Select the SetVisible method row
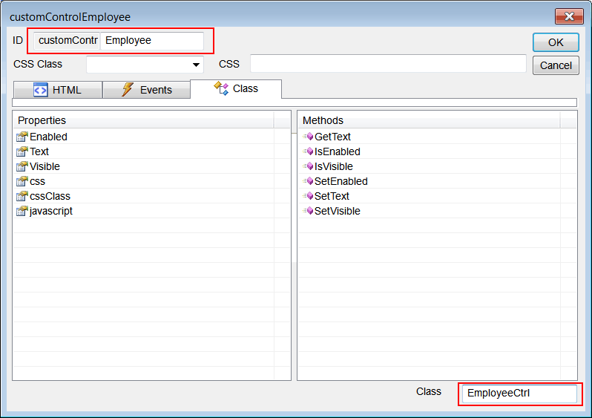592x418 pixels. click(x=437, y=211)
